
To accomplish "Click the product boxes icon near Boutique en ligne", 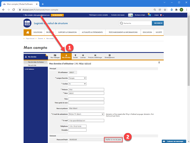I will coord(130,15).
